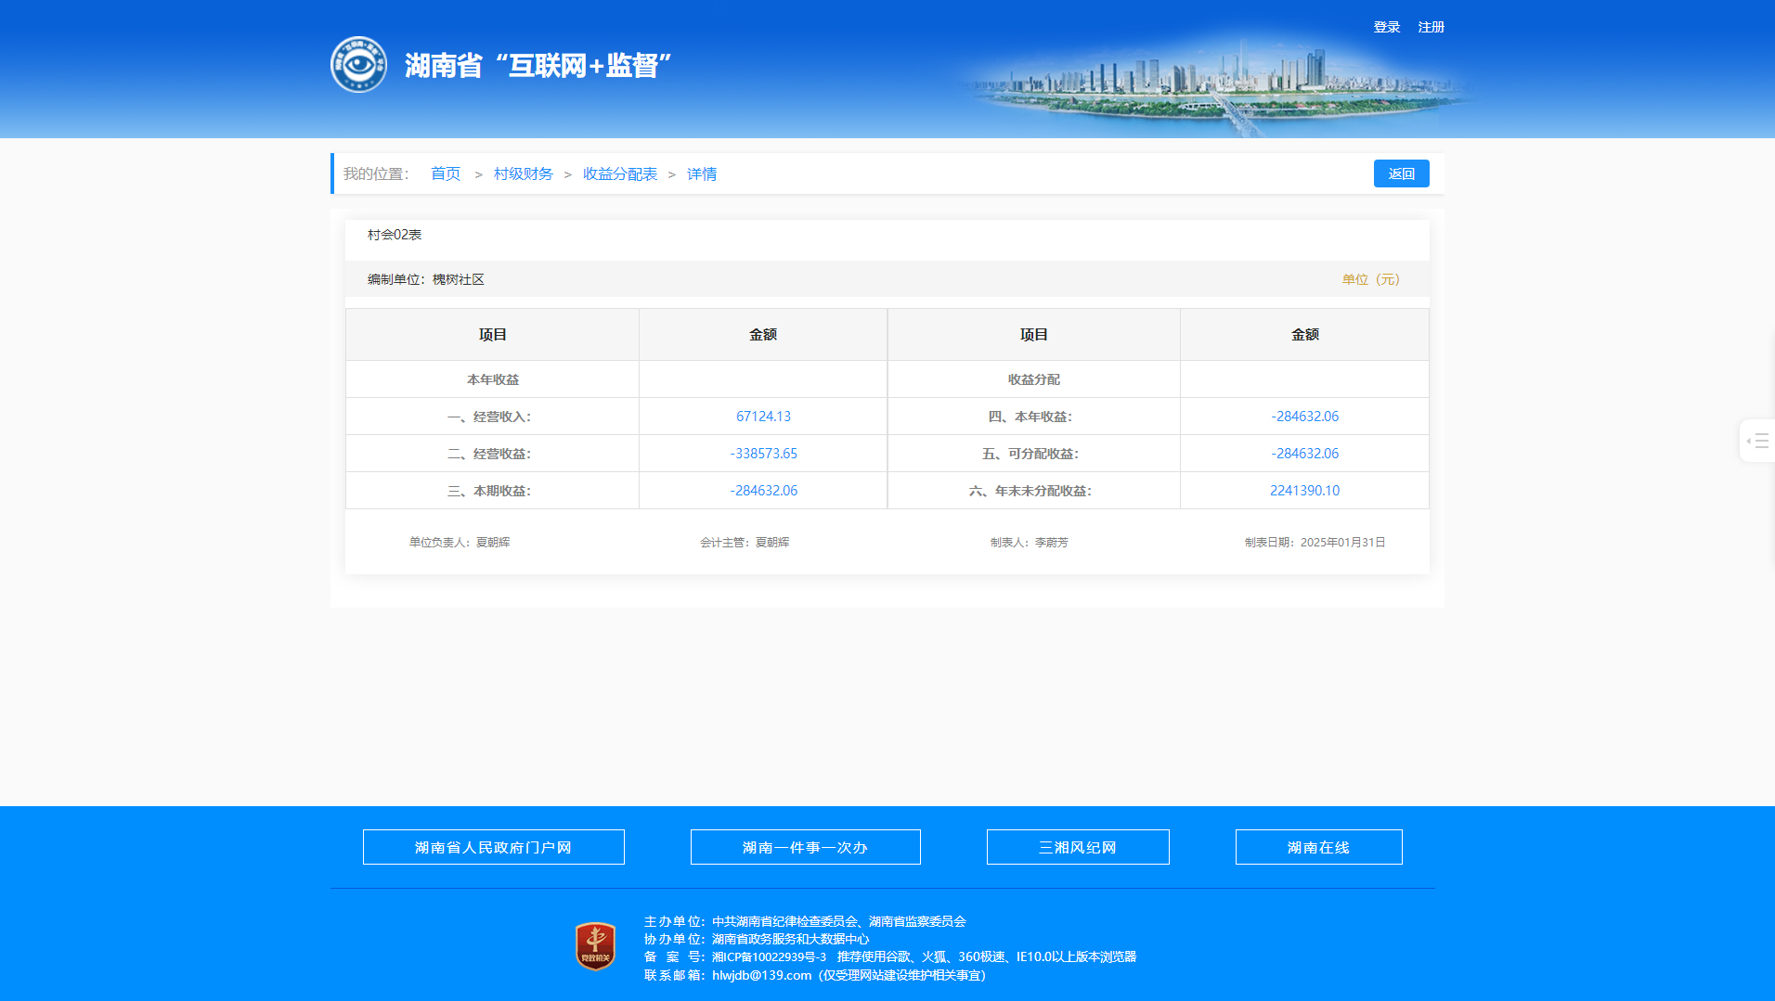The width and height of the screenshot is (1775, 1001).
Task: Click 登录 to log in
Action: (1387, 27)
